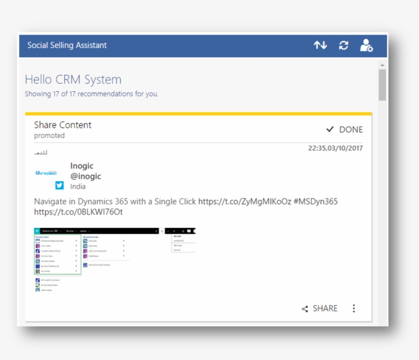Click the signal strength bars icon
This screenshot has width=419, height=360.
click(x=40, y=153)
